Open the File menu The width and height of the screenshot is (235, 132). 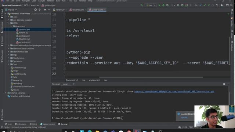(x=7, y=1)
